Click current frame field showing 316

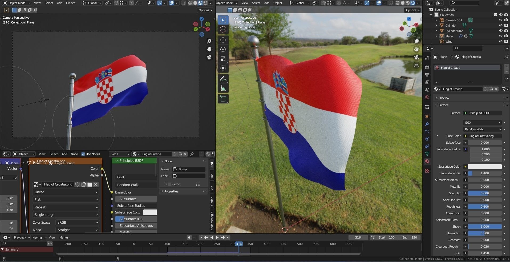click(358, 237)
